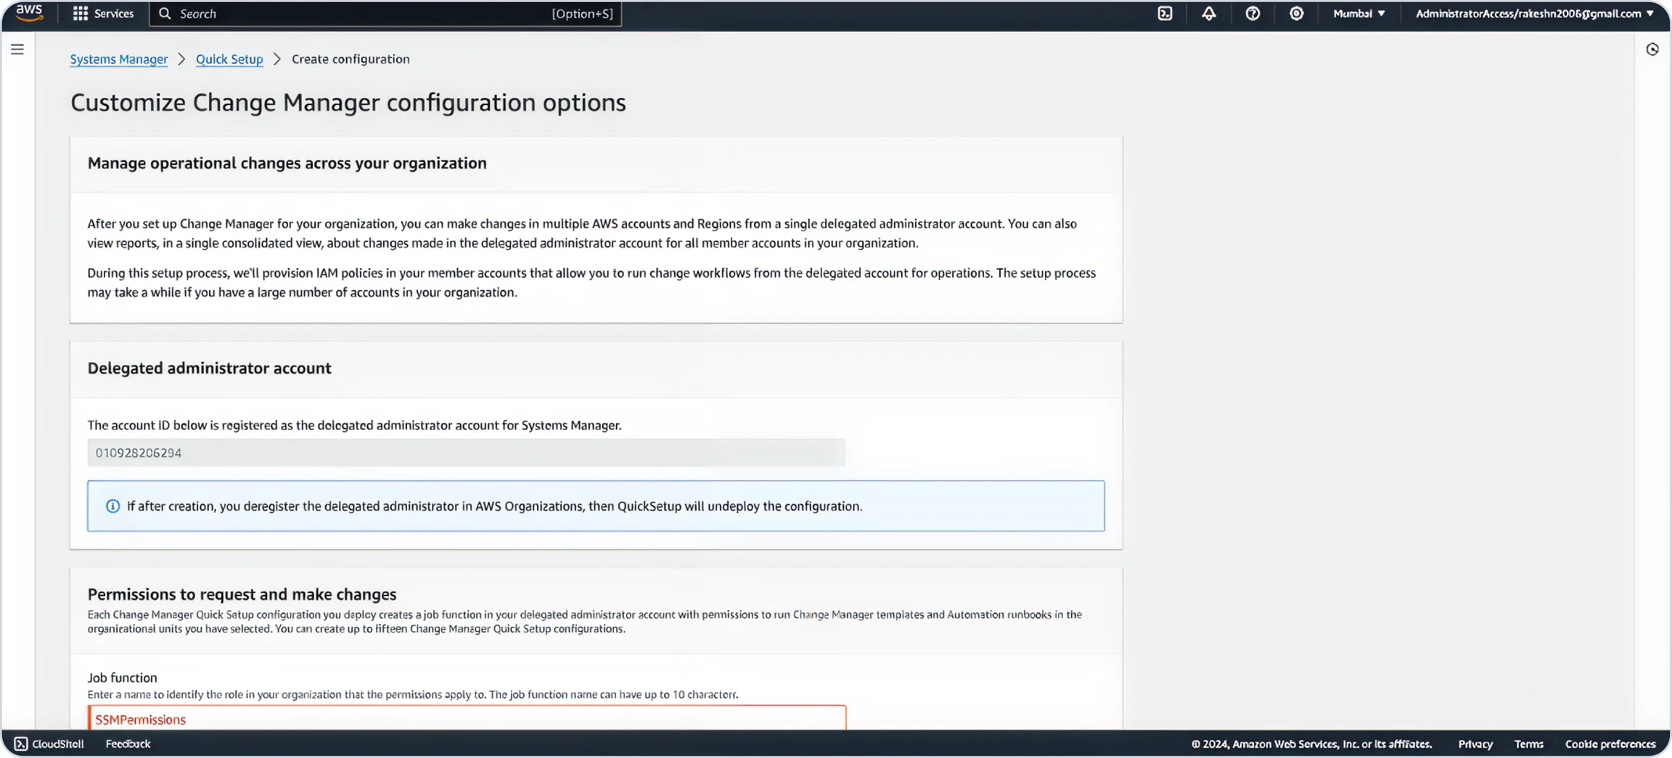This screenshot has height=758, width=1672.
Task: Click the delegated administrator account ID field
Action: tap(466, 453)
